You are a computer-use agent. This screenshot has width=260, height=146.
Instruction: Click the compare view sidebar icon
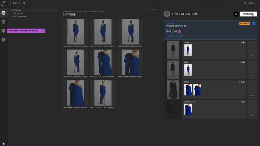pos(4,22)
